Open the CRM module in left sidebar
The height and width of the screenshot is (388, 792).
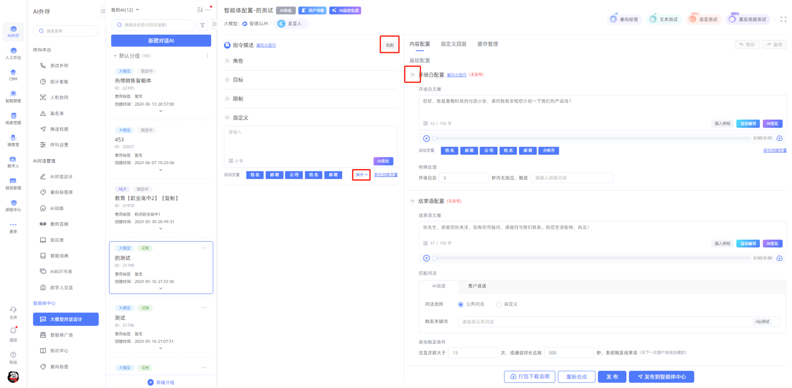pos(13,75)
